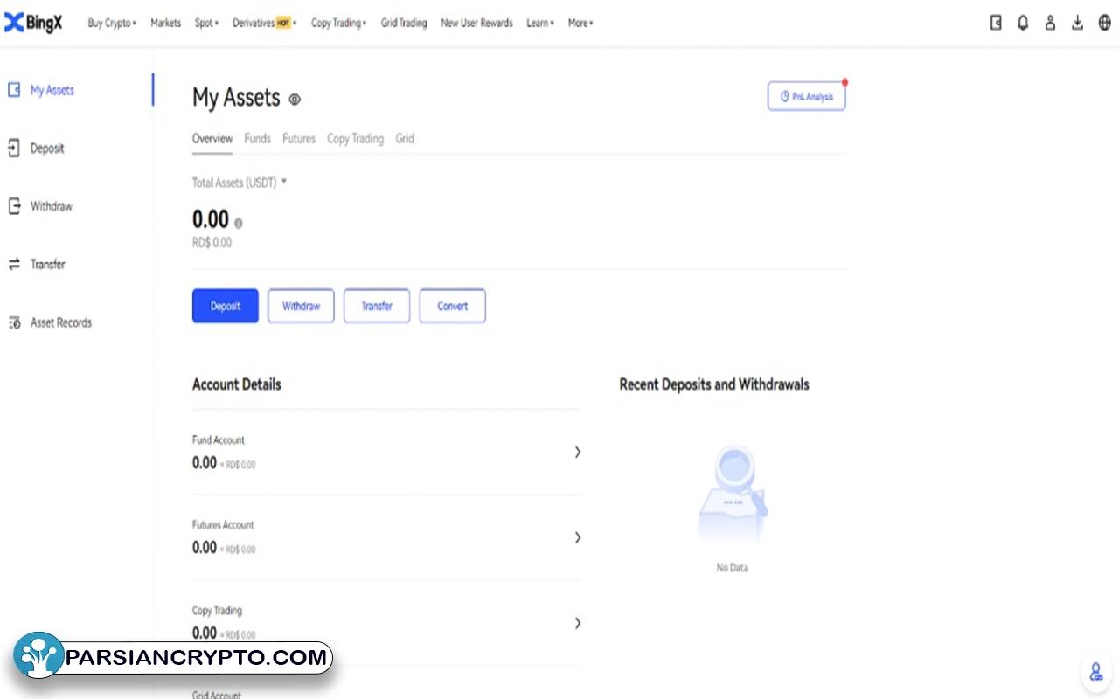Switch to the Copy Trading tab
This screenshot has height=699, width=1119.
point(355,139)
